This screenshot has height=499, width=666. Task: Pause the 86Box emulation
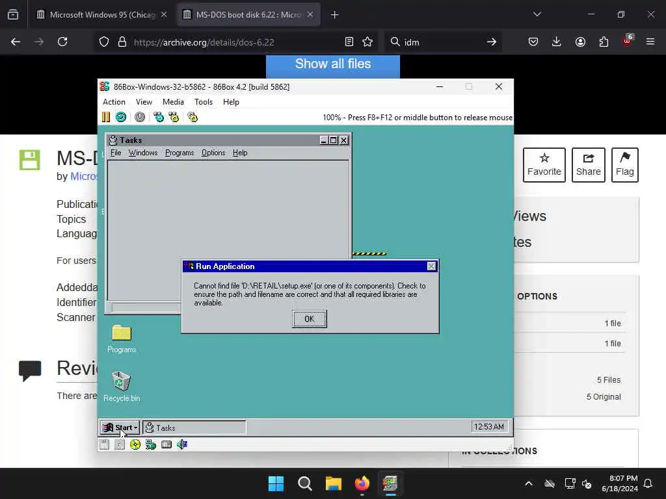(x=106, y=117)
